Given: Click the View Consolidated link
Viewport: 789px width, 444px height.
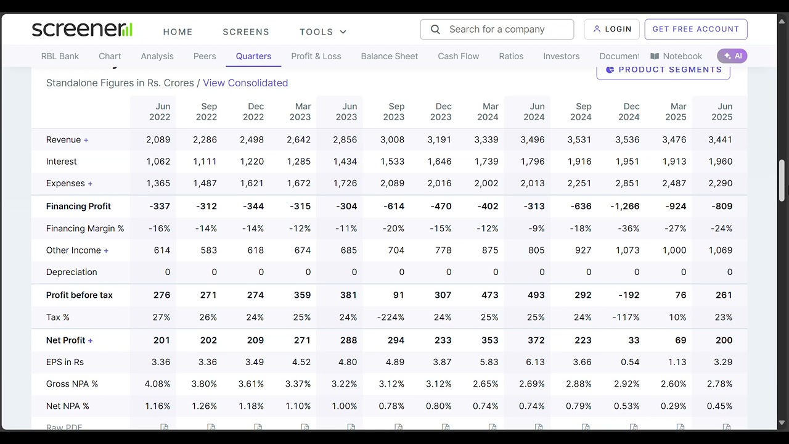Looking at the screenshot, I should pyautogui.click(x=245, y=83).
